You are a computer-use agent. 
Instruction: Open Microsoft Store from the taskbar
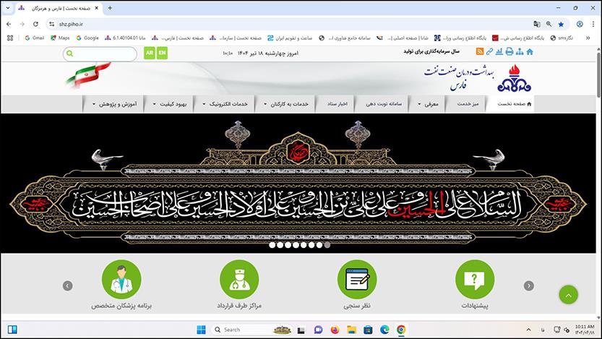point(368,330)
